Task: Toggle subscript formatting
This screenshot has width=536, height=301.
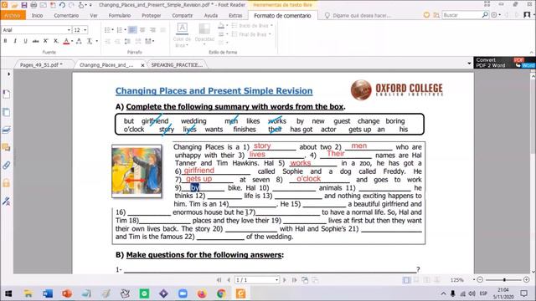Action: [56, 41]
